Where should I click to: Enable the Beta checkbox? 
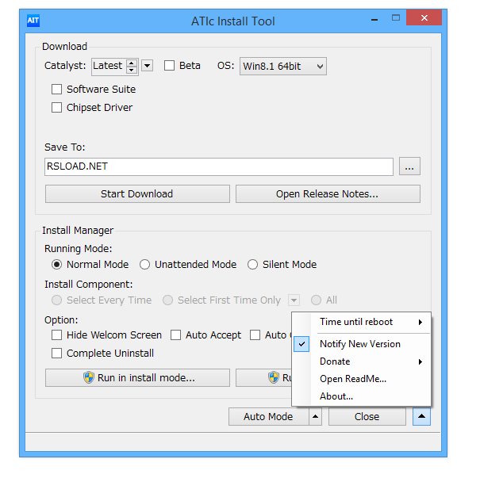pyautogui.click(x=169, y=66)
